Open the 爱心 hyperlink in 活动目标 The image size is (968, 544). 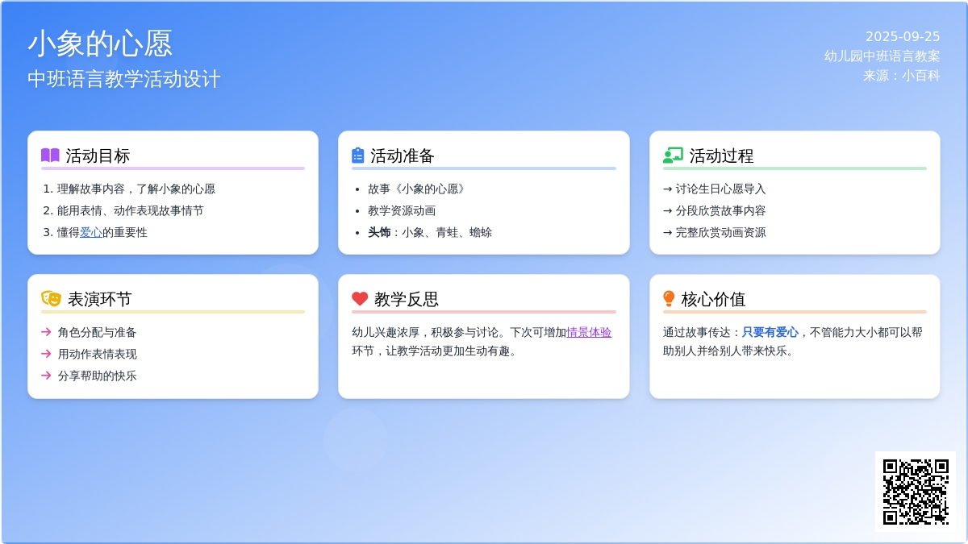90,232
